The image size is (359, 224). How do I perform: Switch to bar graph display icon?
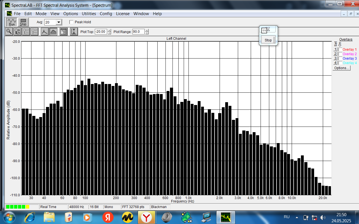pos(53,32)
